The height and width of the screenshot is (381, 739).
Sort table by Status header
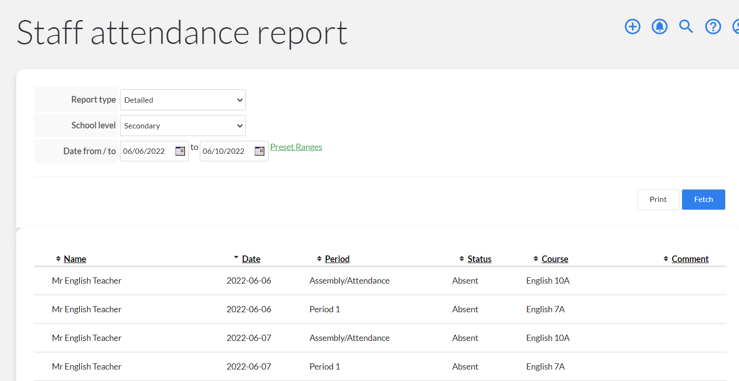coord(479,259)
